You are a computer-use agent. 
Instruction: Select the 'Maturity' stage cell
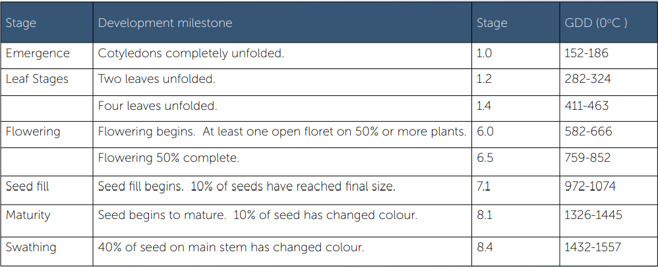coord(47,220)
